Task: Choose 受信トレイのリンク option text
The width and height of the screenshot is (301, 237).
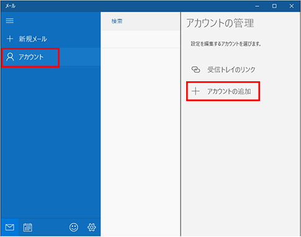Action: [231, 69]
